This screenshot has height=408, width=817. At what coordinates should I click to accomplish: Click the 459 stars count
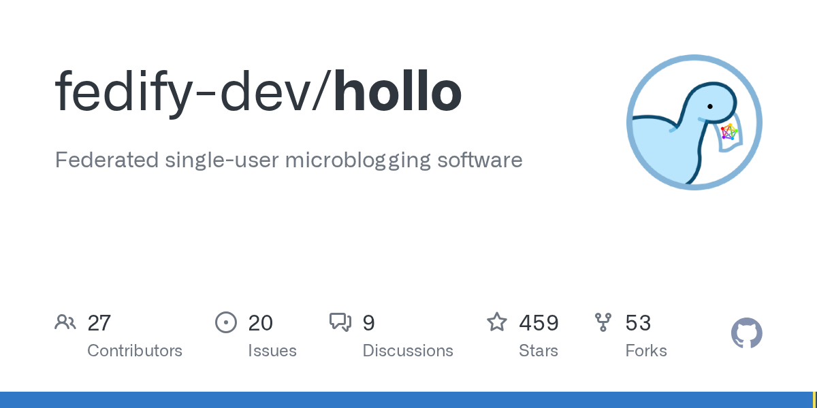click(x=539, y=323)
